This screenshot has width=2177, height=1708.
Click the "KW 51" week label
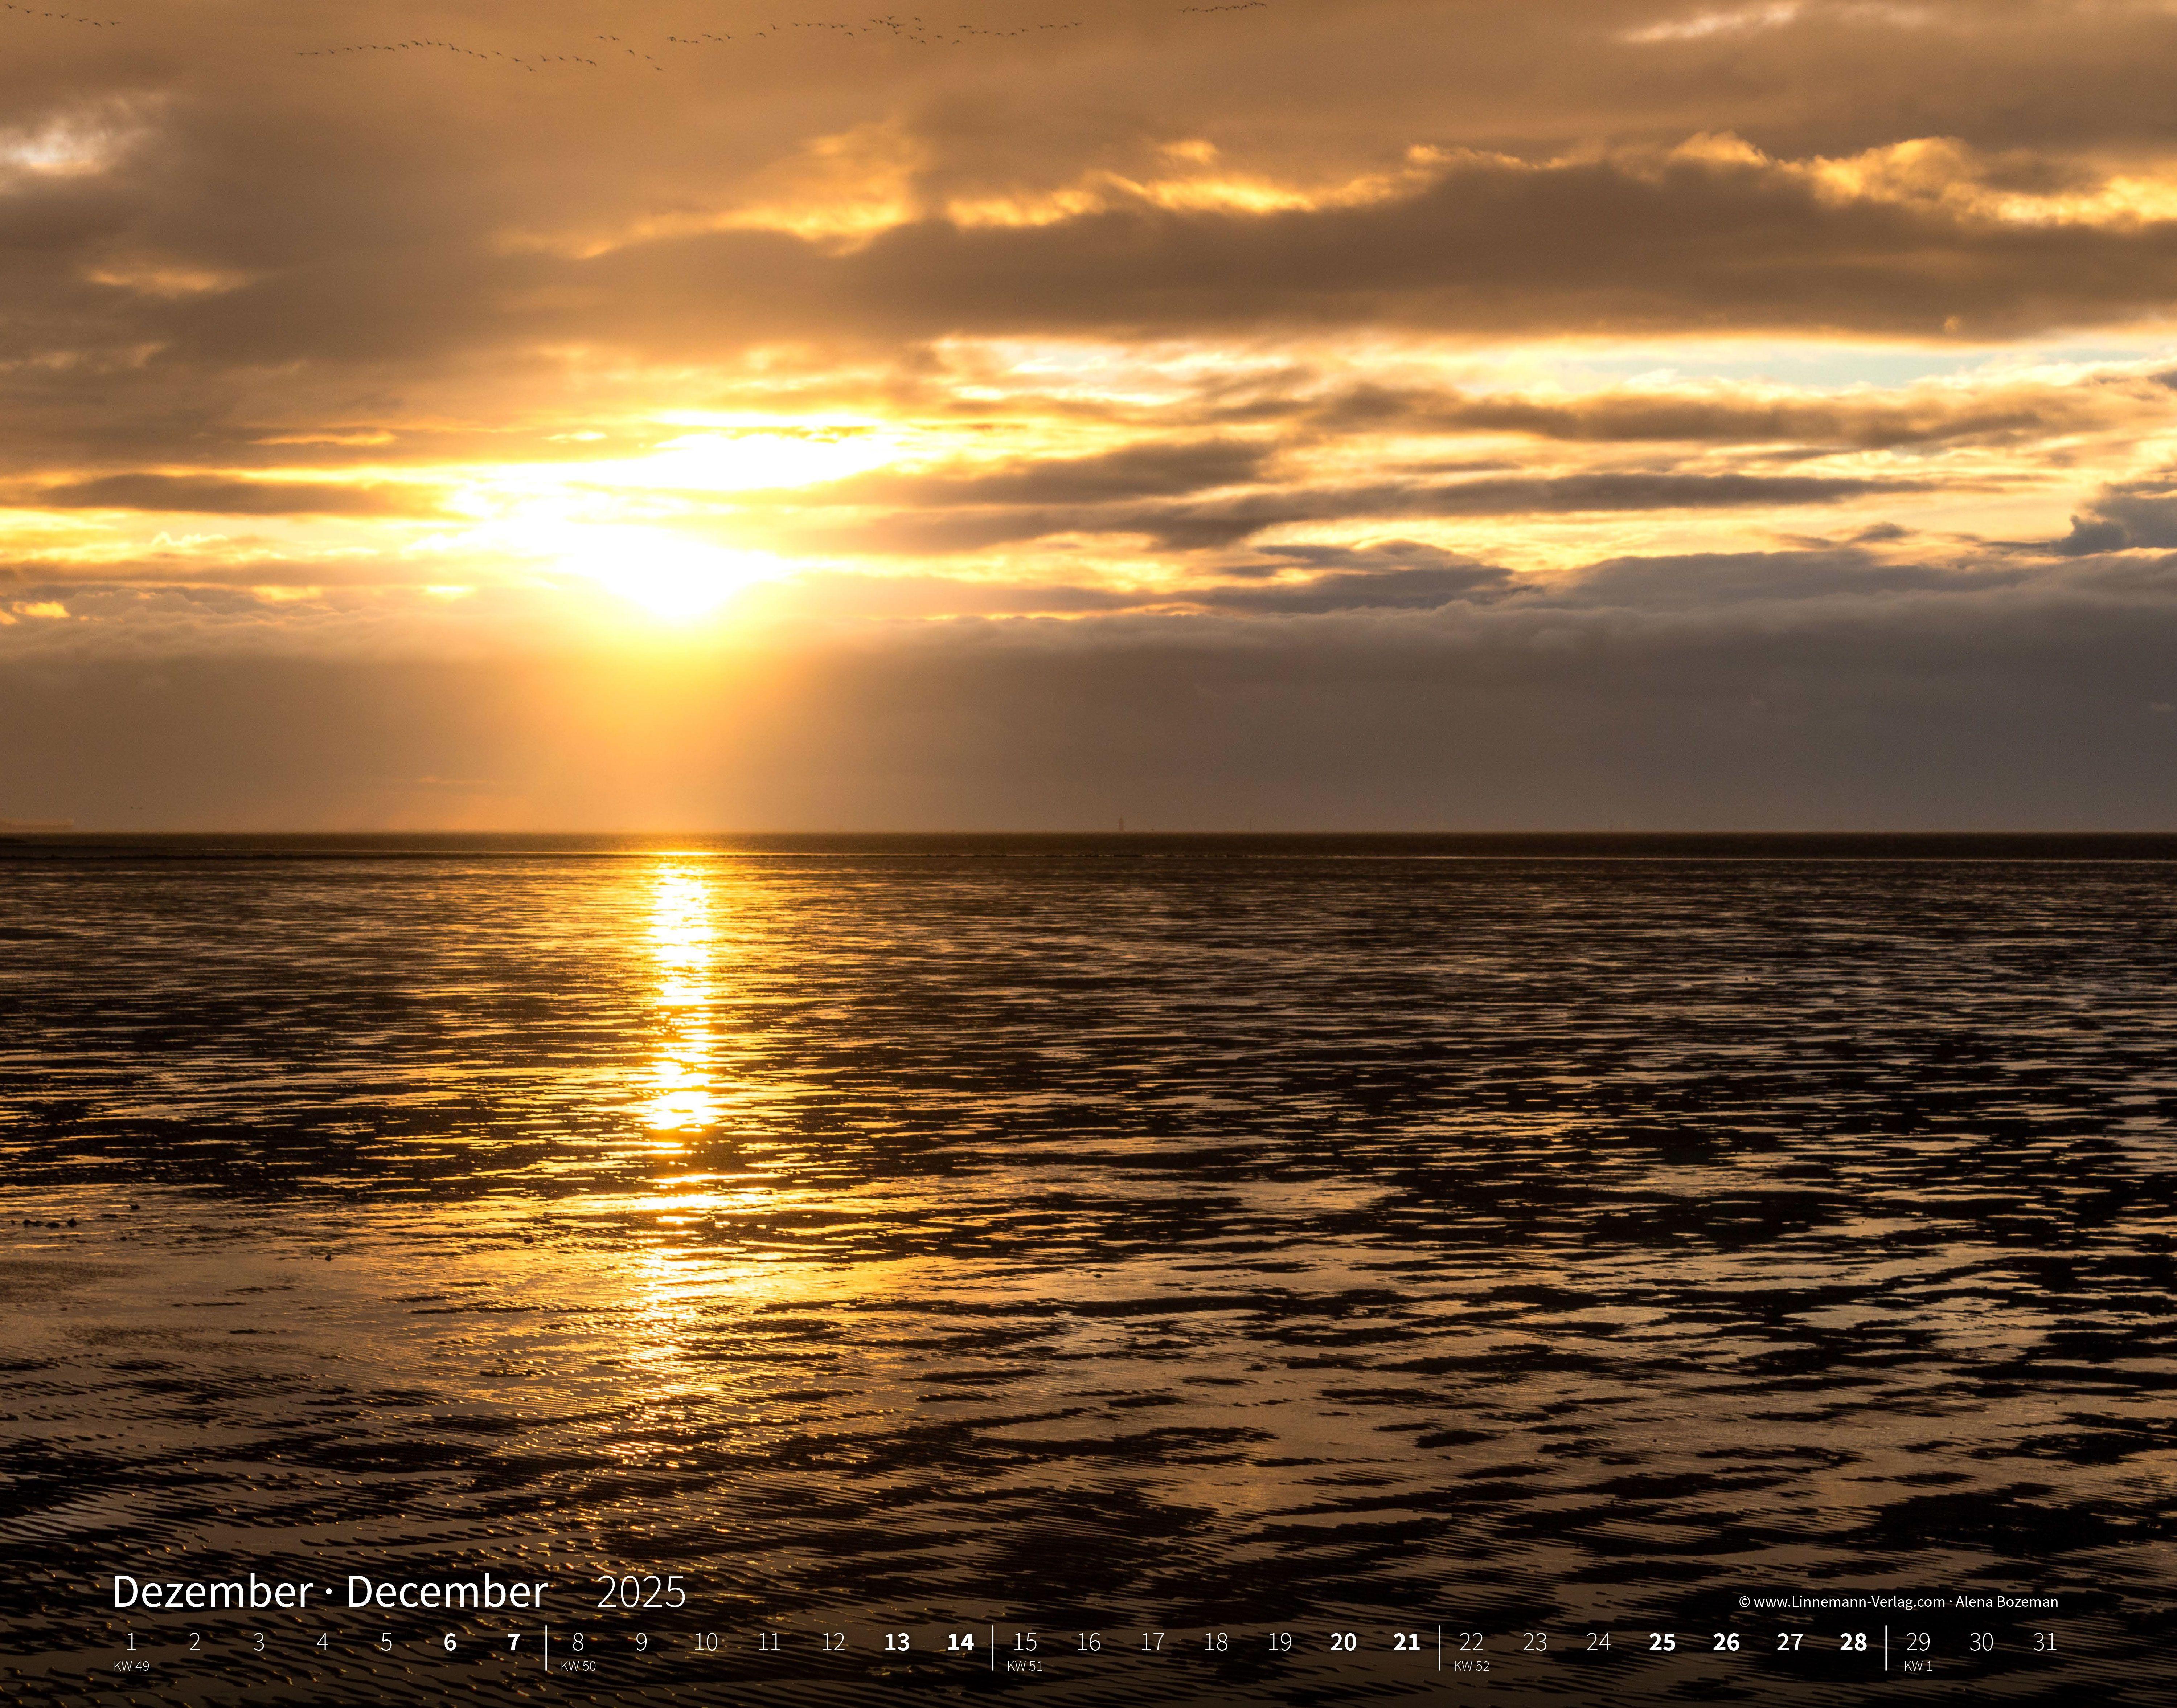[1025, 1666]
